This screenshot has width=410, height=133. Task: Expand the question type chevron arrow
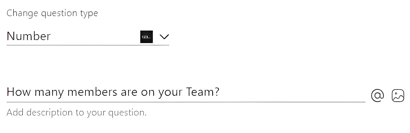coord(164,37)
